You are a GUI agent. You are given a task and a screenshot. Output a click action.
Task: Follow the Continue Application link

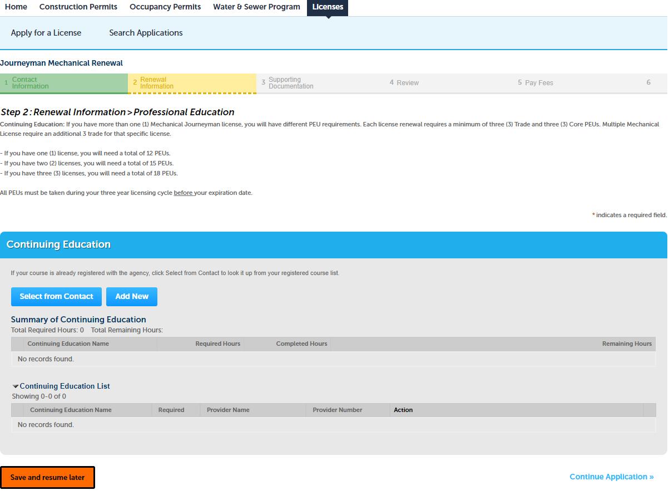point(612,477)
